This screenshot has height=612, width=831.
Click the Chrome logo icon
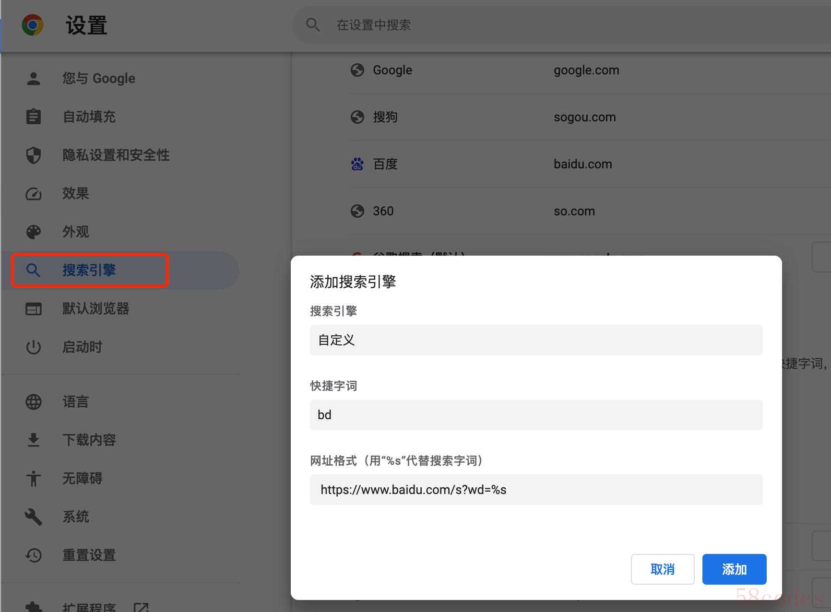pos(33,25)
